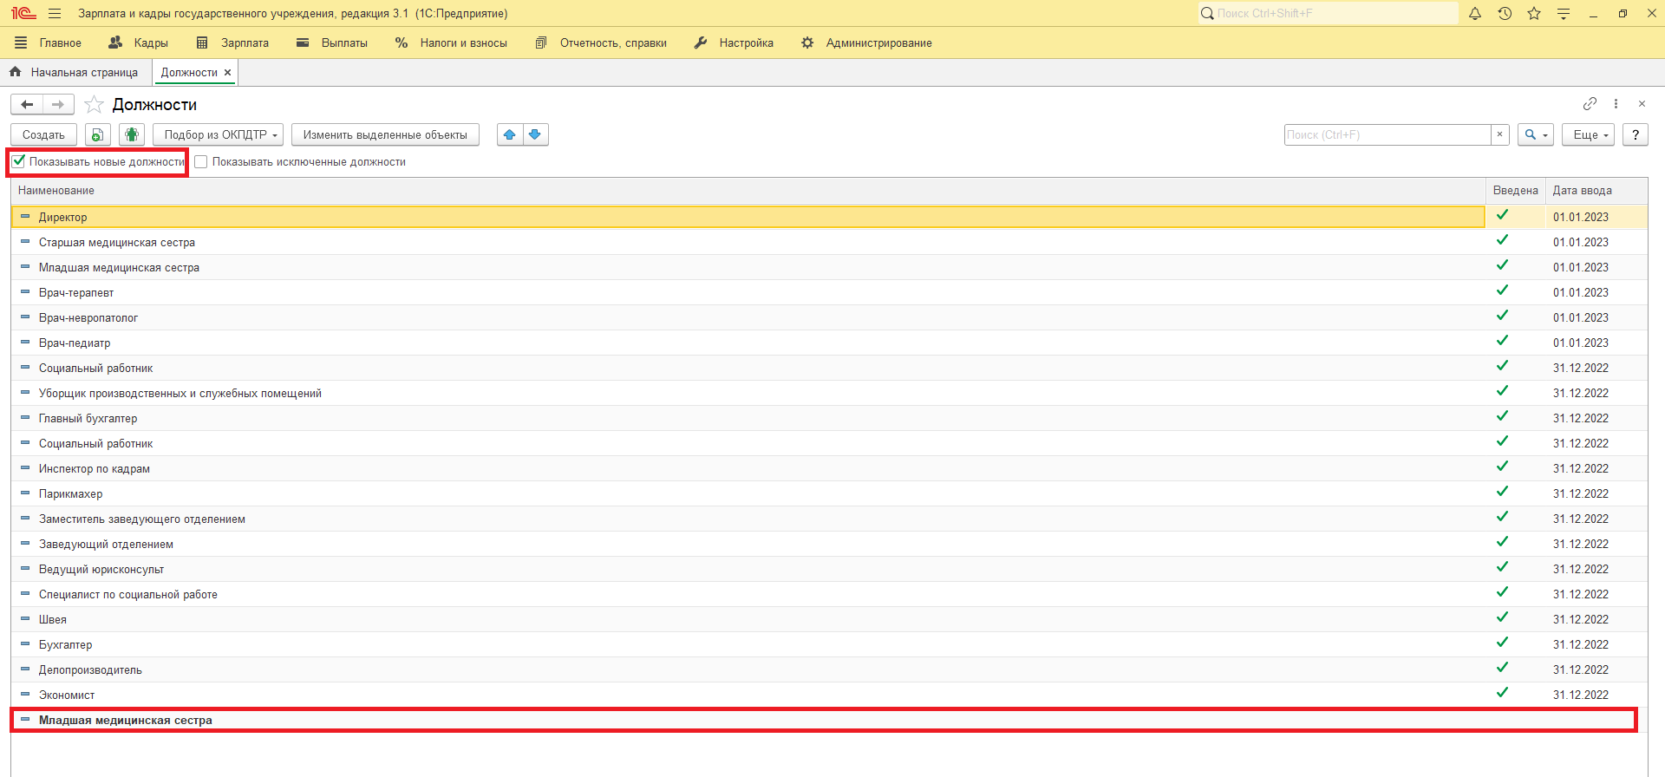
Task: Open the Главное menu
Action: tap(49, 42)
